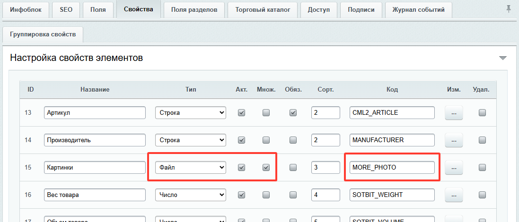Select the Группировка свойств sub-tab
The height and width of the screenshot is (222, 519).
43,34
